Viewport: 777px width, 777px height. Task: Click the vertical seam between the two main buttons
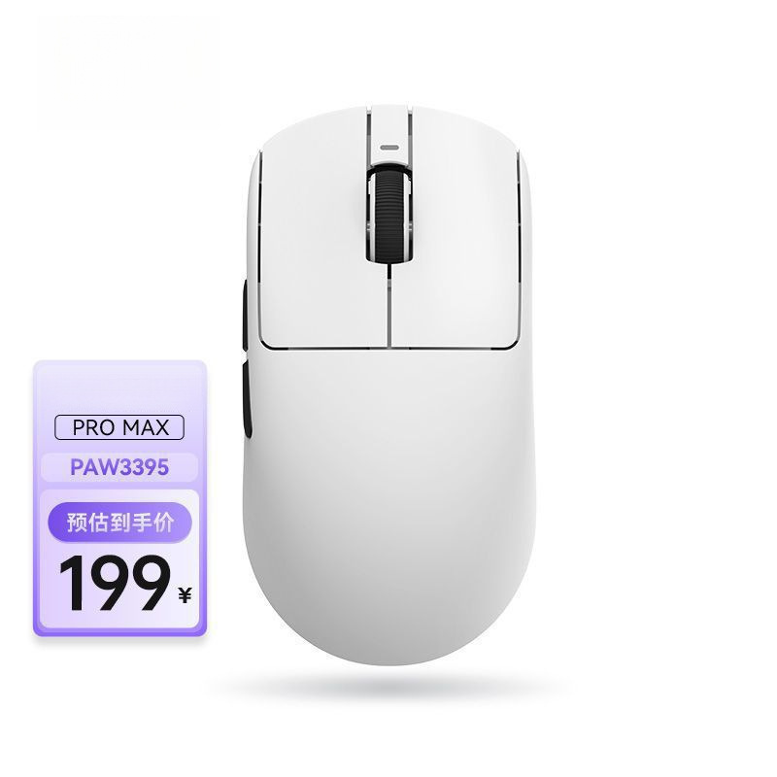coord(389,305)
